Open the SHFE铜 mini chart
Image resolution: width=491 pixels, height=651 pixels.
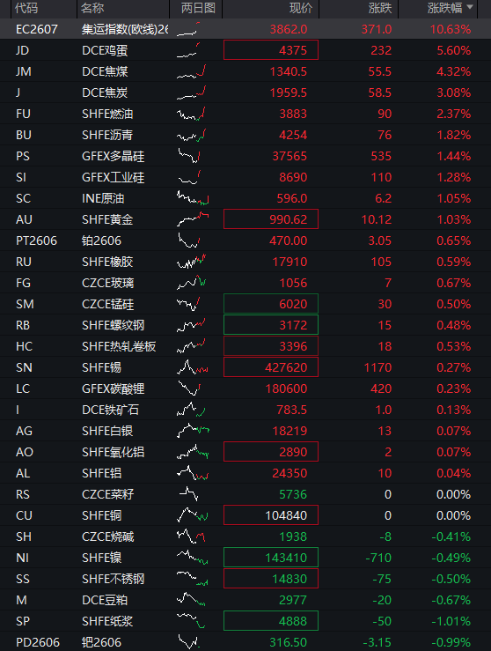(x=193, y=515)
